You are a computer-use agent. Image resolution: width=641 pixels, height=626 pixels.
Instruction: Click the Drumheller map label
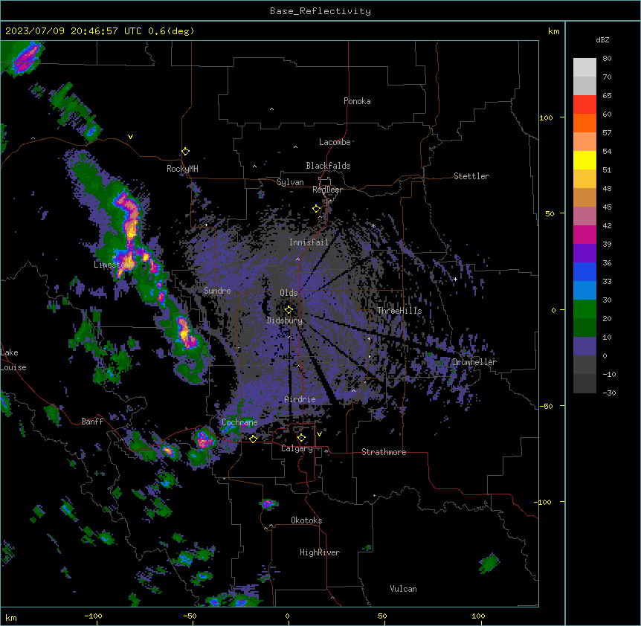pyautogui.click(x=474, y=362)
